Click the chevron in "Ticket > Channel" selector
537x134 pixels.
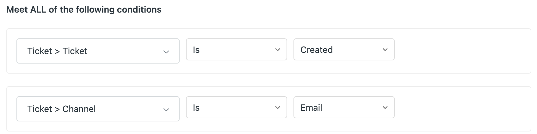click(x=166, y=109)
